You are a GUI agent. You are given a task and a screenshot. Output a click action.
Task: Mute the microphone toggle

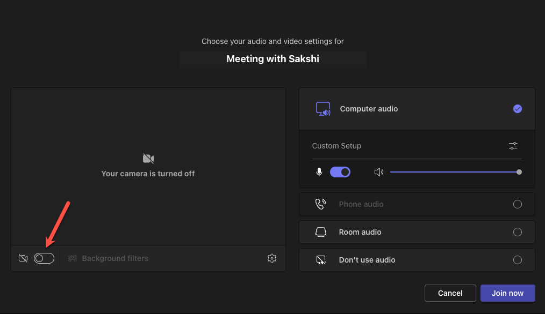(x=340, y=171)
